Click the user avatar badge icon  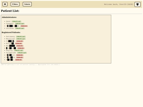pos(137,4)
